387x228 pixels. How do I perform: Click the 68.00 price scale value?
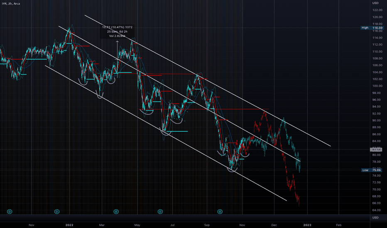click(x=377, y=196)
